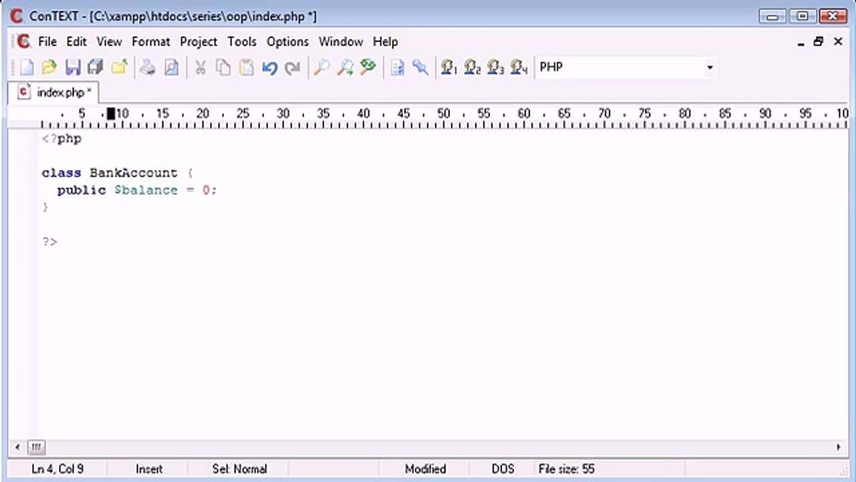The height and width of the screenshot is (482, 856).
Task: Toggle word wrap from the toolbar page icon
Action: point(397,67)
